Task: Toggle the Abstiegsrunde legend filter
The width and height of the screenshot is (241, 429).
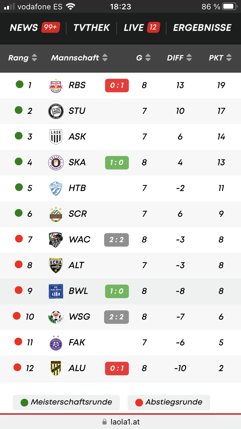Action: coord(169,402)
